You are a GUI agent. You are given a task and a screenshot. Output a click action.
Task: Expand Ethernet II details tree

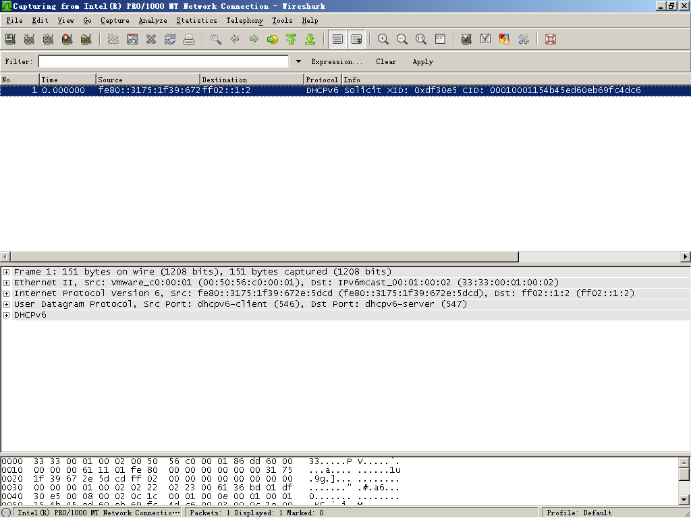tap(6, 283)
